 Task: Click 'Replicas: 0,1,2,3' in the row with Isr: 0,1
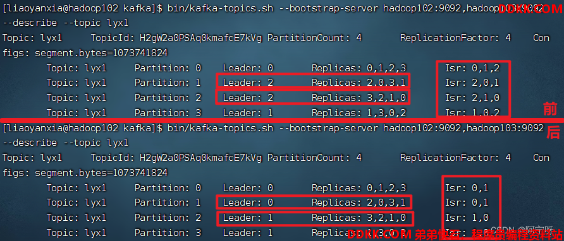coord(359,188)
